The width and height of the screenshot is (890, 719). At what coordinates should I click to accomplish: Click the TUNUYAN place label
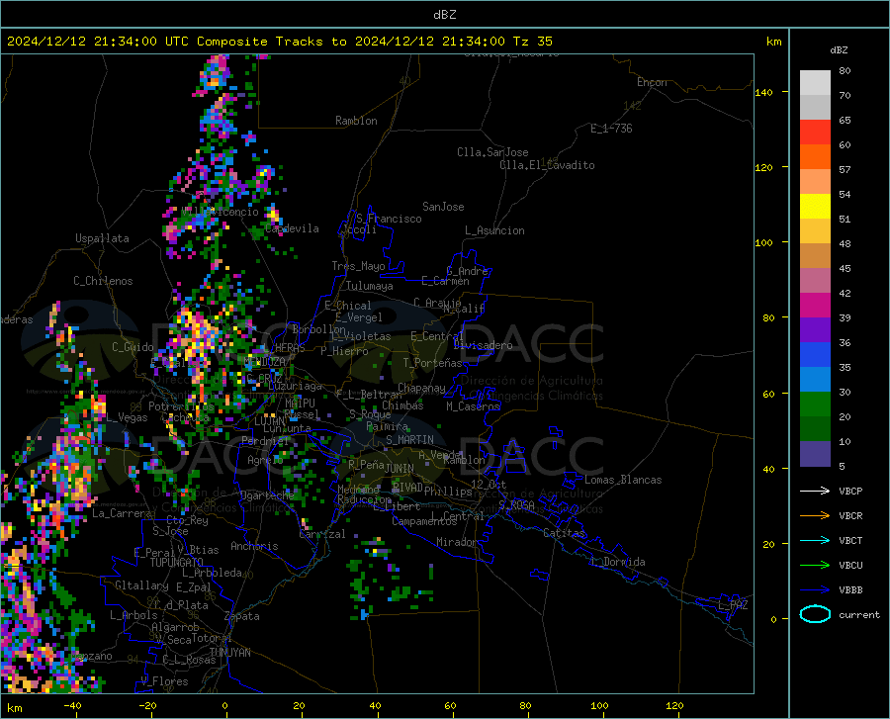pos(229,653)
